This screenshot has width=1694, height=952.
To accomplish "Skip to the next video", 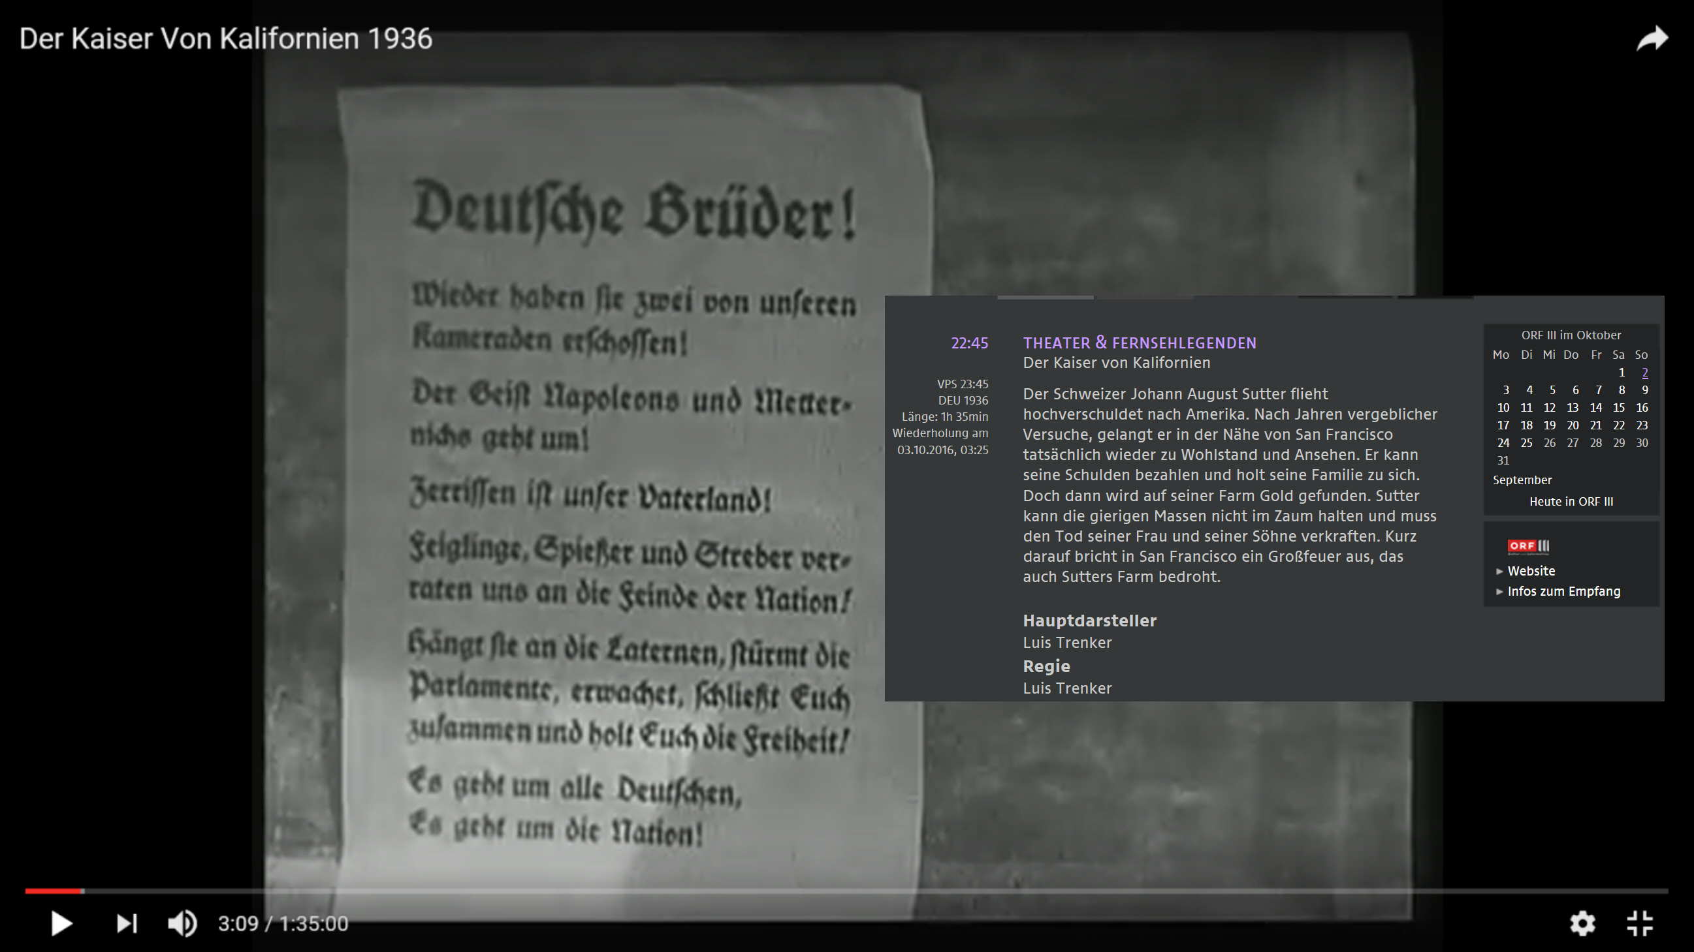I will (126, 923).
